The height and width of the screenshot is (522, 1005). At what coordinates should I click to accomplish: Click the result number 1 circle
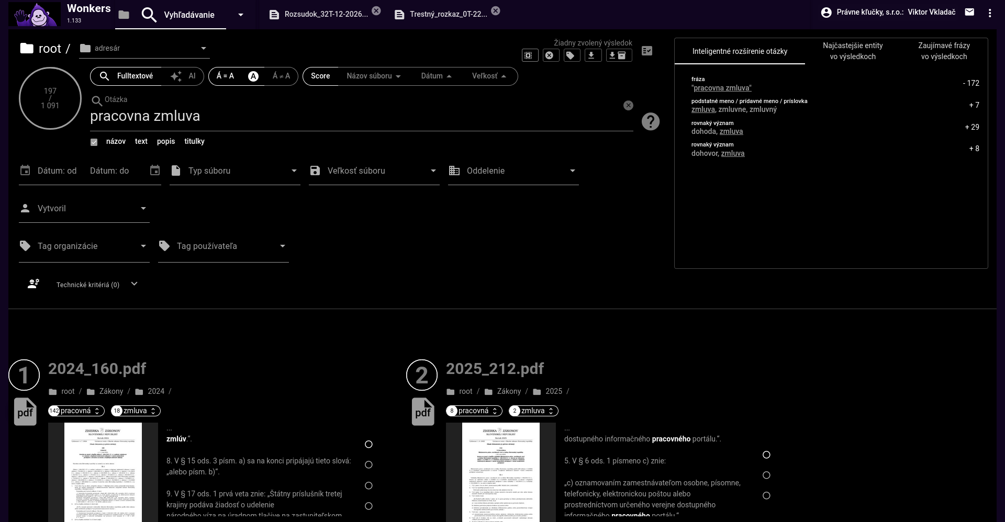[24, 375]
